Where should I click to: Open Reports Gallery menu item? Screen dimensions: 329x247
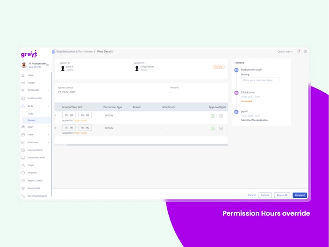[35, 181]
